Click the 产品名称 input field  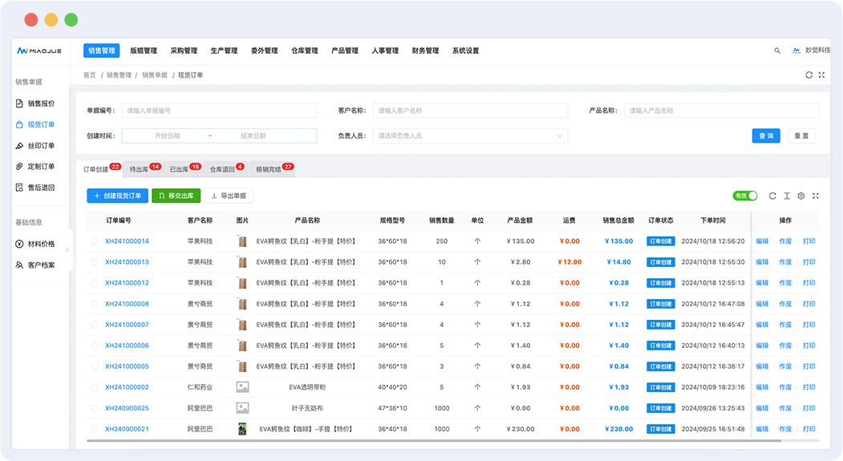click(722, 111)
